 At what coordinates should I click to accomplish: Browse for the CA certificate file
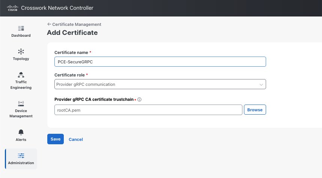(255, 110)
